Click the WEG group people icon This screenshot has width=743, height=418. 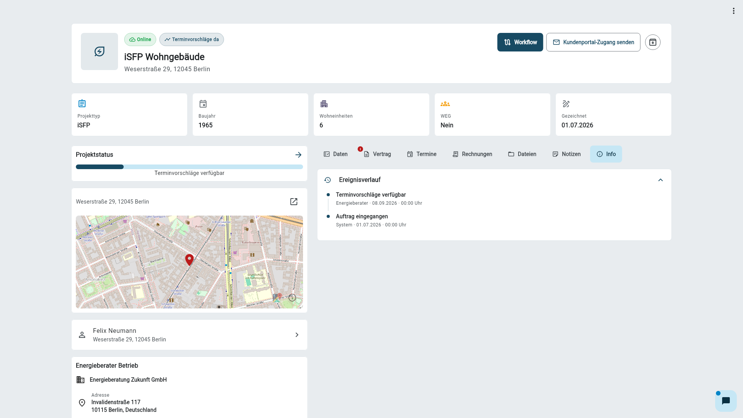(445, 104)
